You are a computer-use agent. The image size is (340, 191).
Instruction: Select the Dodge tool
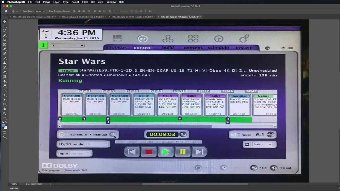point(5,86)
